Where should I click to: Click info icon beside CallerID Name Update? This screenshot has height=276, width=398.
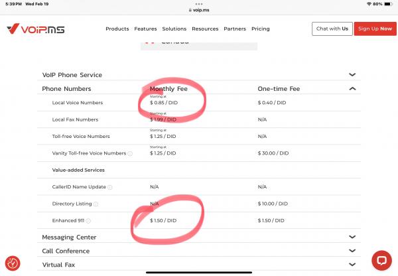(110, 187)
